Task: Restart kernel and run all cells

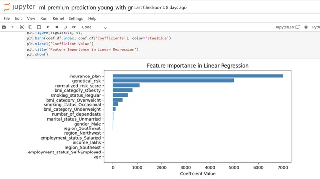Action: point(74,27)
